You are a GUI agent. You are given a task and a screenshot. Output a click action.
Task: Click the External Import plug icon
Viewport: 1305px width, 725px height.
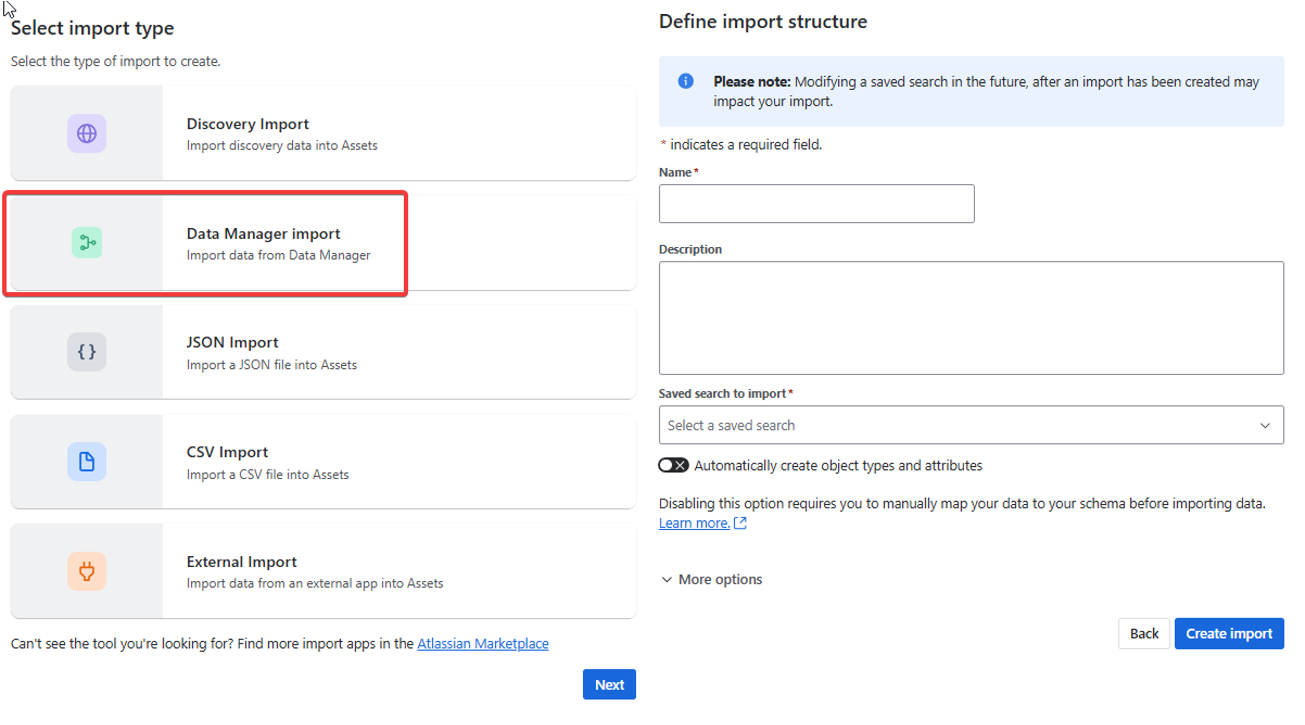[87, 571]
